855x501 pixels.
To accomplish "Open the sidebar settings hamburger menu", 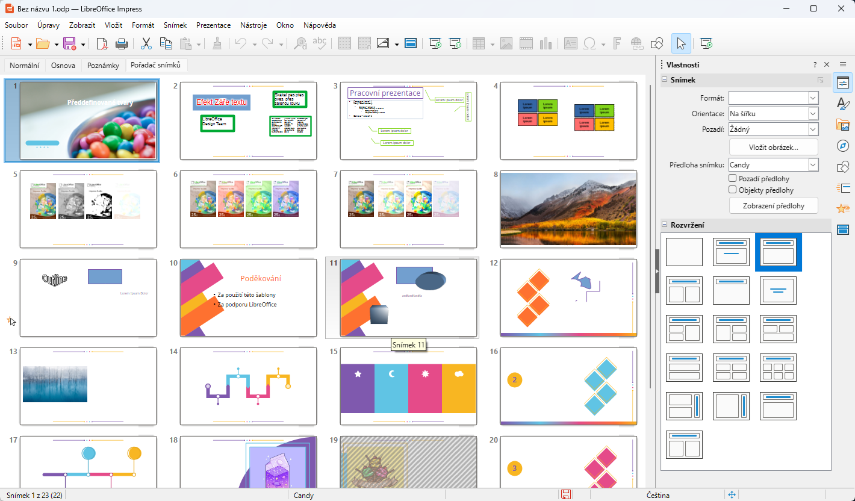I will click(843, 64).
